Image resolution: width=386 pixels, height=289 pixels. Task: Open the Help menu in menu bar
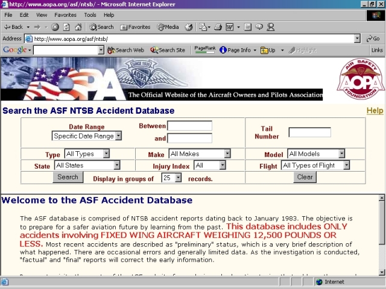click(x=109, y=15)
